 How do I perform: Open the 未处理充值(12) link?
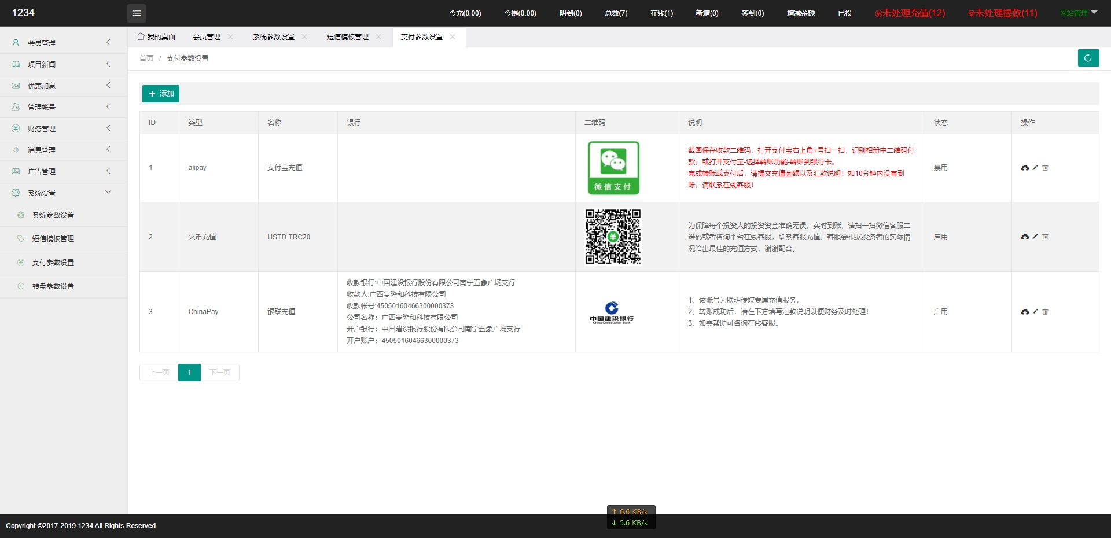910,13
